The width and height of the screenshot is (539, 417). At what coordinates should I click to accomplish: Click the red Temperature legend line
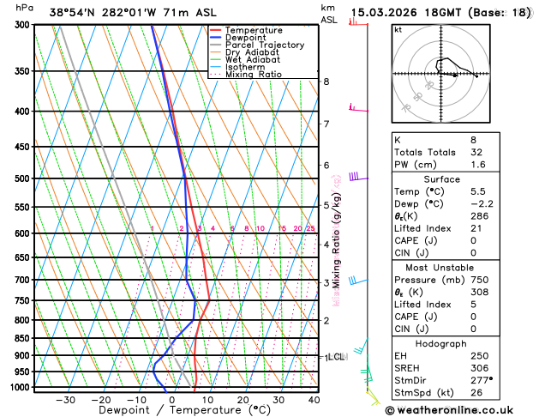click(216, 30)
